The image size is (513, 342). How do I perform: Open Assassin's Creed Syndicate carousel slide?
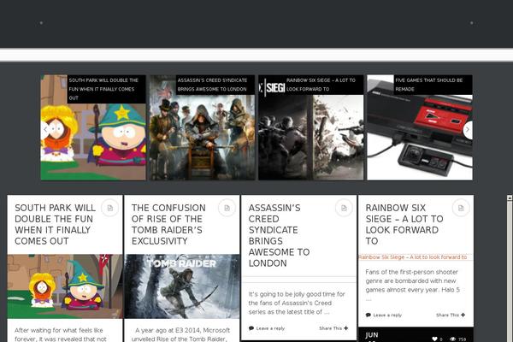coord(202,127)
